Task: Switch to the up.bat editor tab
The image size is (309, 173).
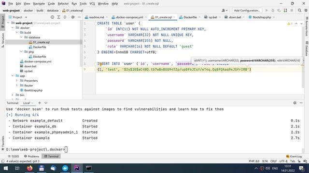Action: point(212,17)
